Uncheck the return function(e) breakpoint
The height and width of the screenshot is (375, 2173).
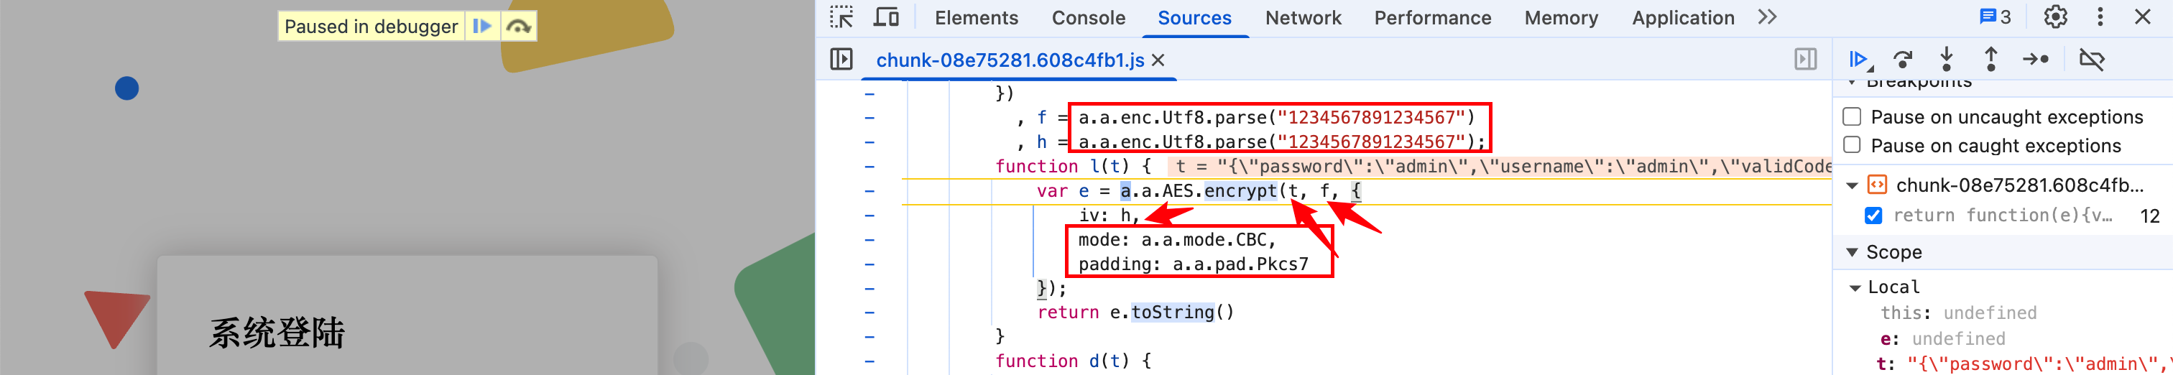tap(1873, 216)
